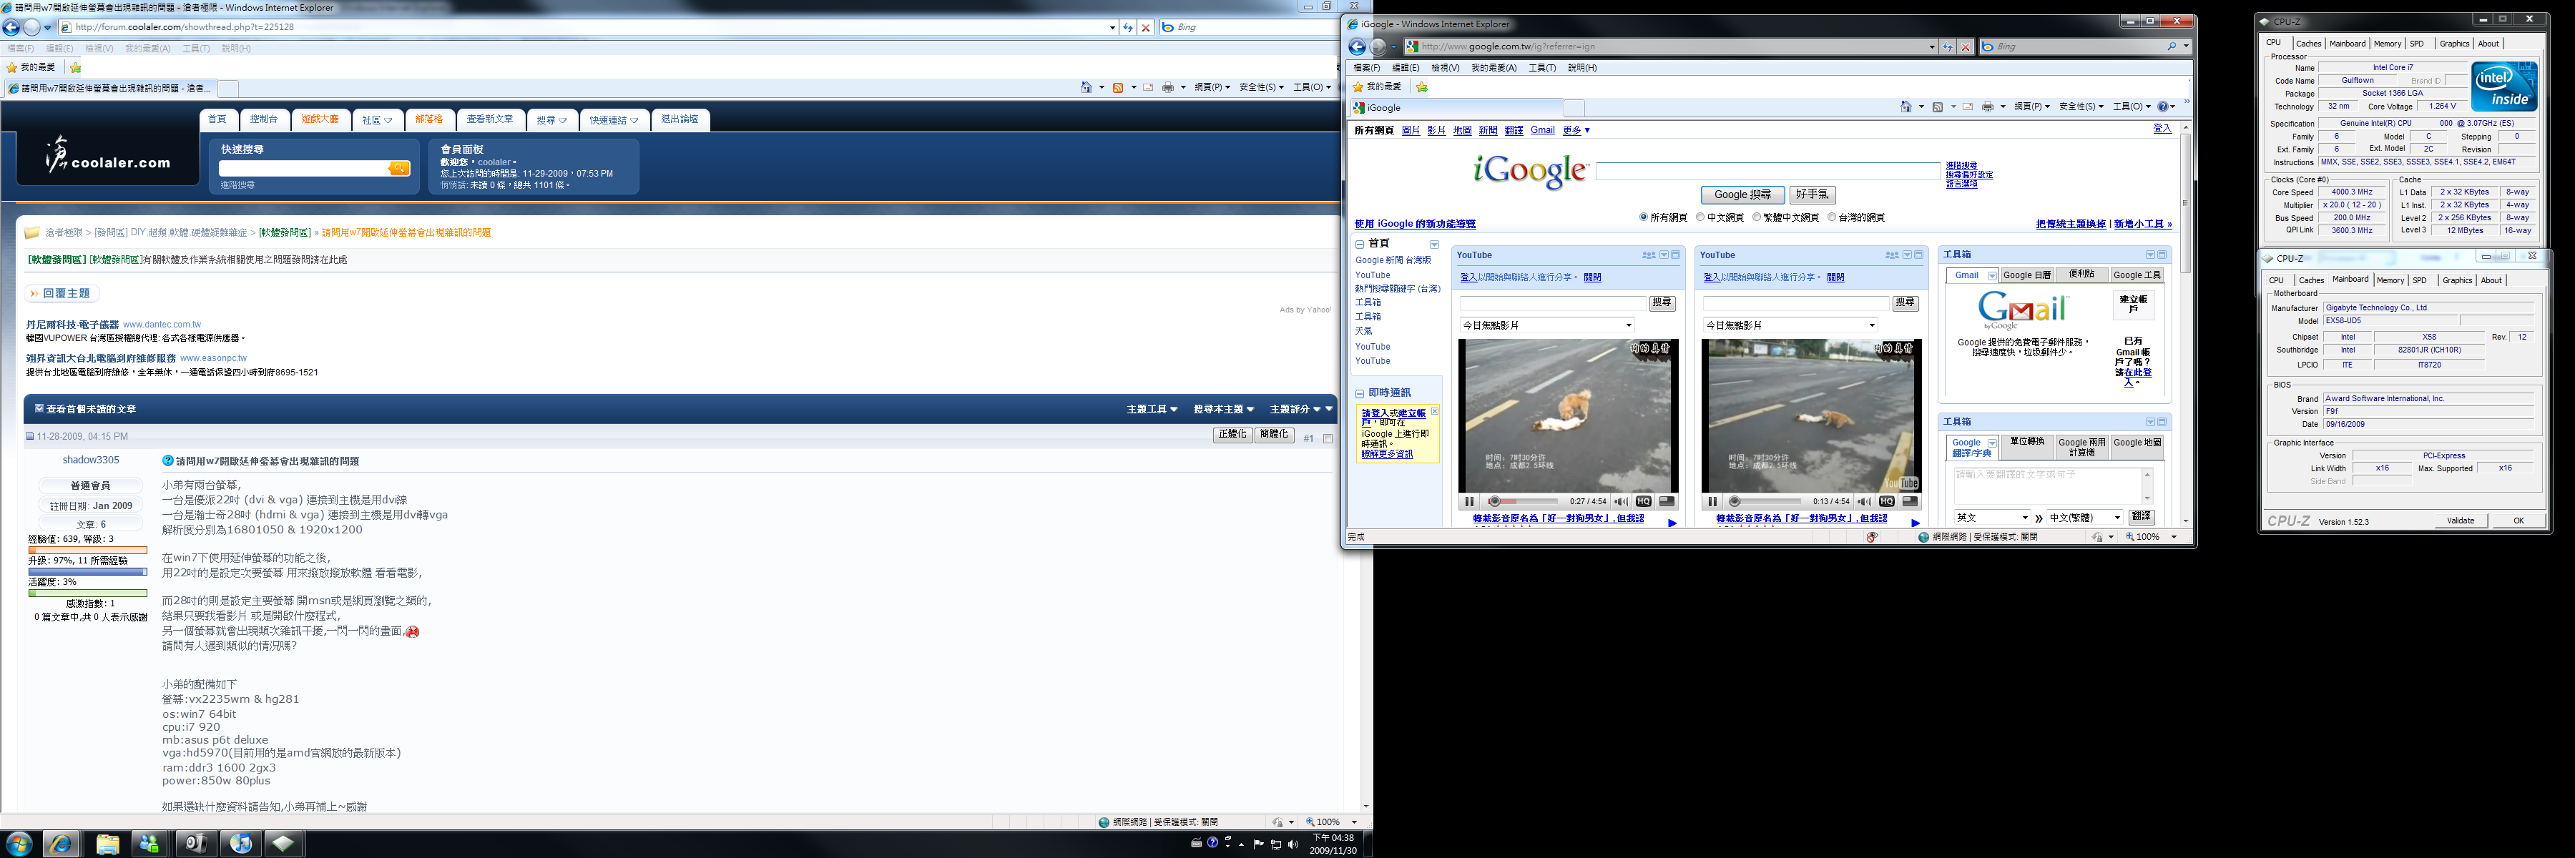Click the RSS feeds icon in forum IE toolbar
Viewport: 2575px width, 858px height.
(1119, 88)
